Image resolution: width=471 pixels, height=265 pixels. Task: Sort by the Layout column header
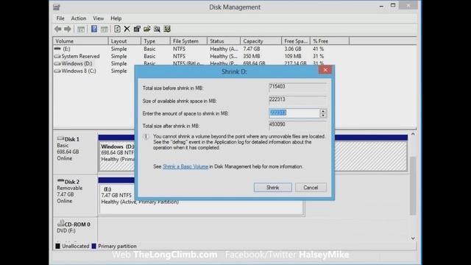(x=124, y=41)
